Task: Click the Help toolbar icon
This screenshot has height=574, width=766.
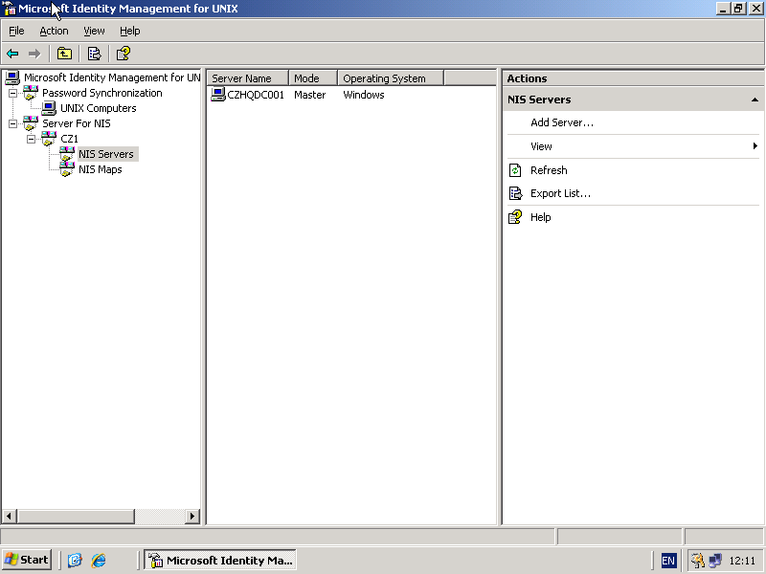Action: 124,54
